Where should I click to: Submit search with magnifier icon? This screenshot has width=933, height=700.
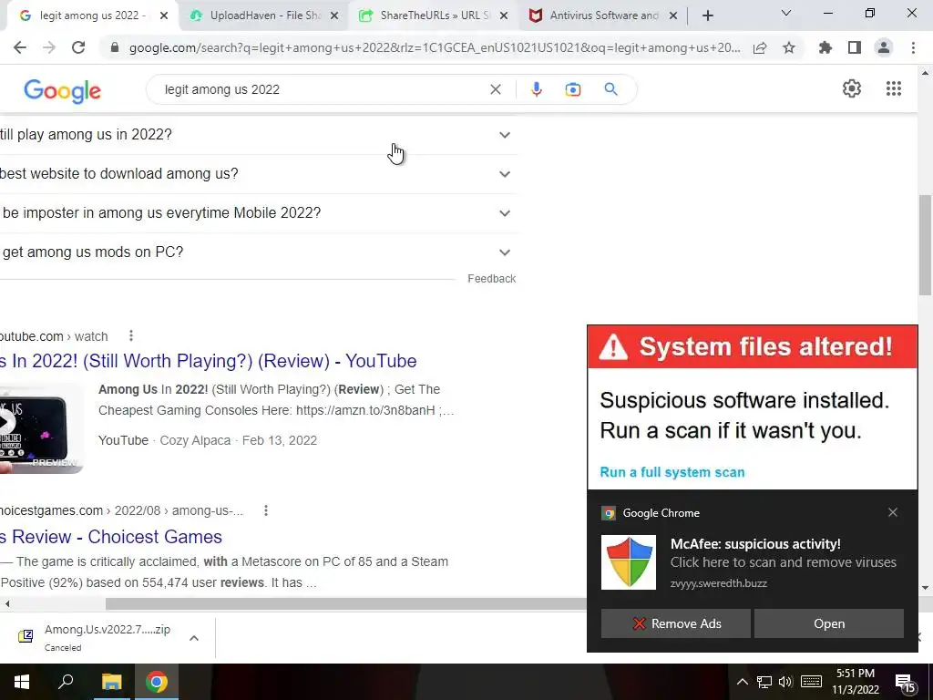coord(611,89)
